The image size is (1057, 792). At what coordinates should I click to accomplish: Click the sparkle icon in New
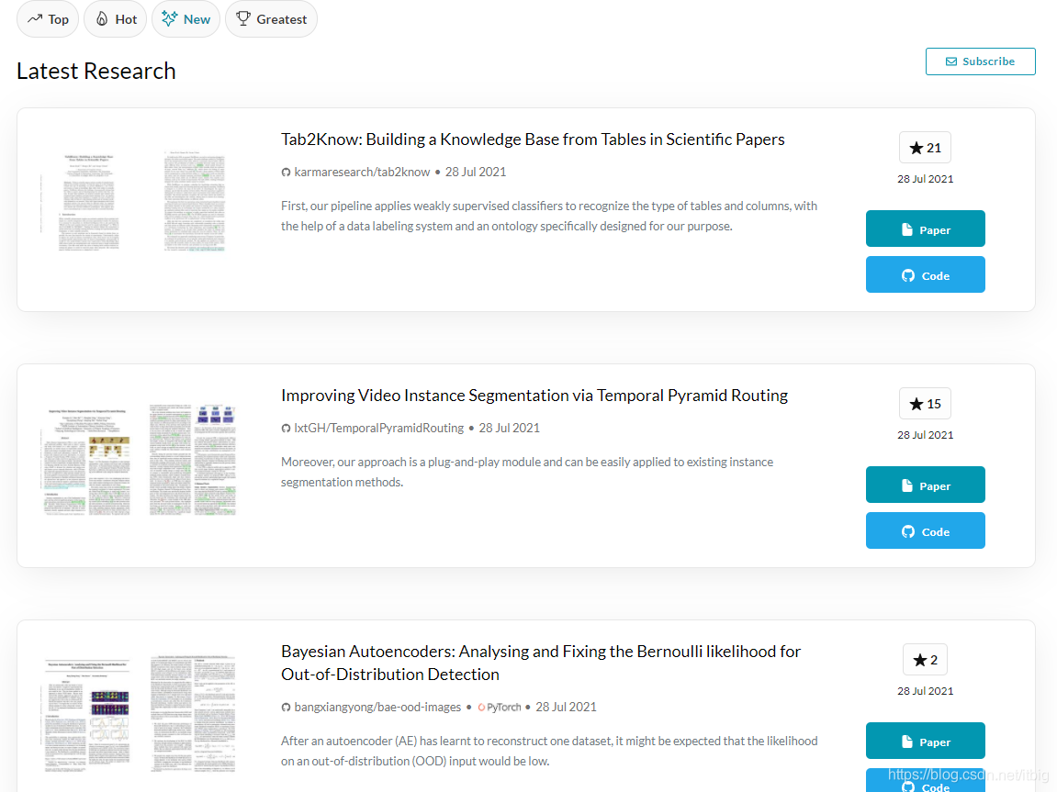pos(170,19)
